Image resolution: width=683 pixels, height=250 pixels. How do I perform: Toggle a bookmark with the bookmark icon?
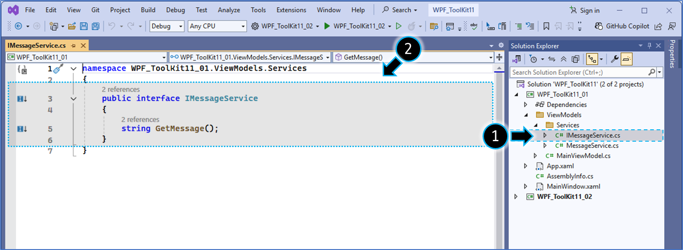(546, 26)
